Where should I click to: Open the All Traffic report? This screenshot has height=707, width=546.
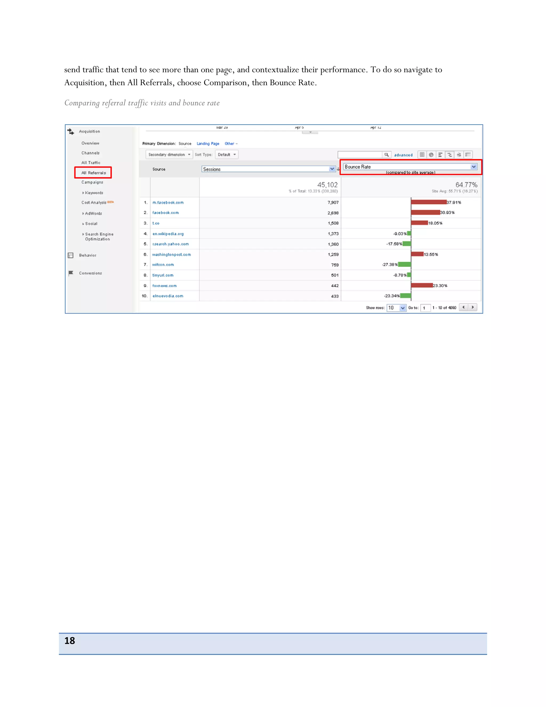(x=91, y=162)
